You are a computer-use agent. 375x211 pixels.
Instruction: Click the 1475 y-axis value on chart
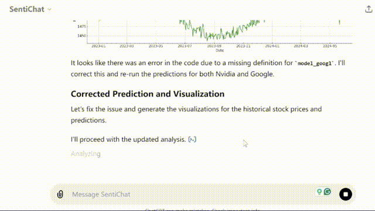click(x=81, y=26)
